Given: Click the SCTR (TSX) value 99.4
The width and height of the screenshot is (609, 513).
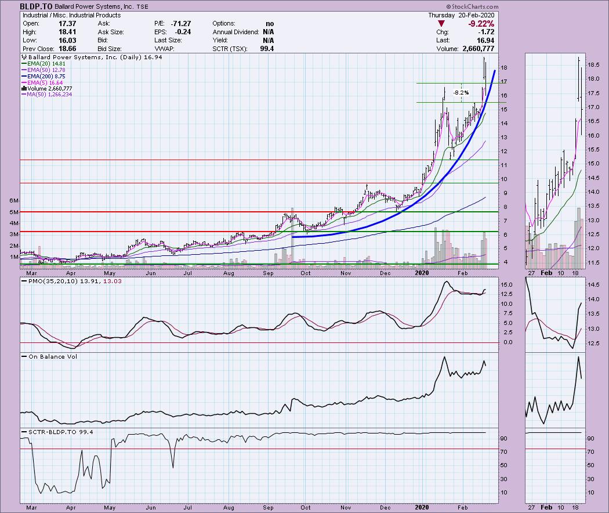Looking at the screenshot, I should (x=267, y=49).
